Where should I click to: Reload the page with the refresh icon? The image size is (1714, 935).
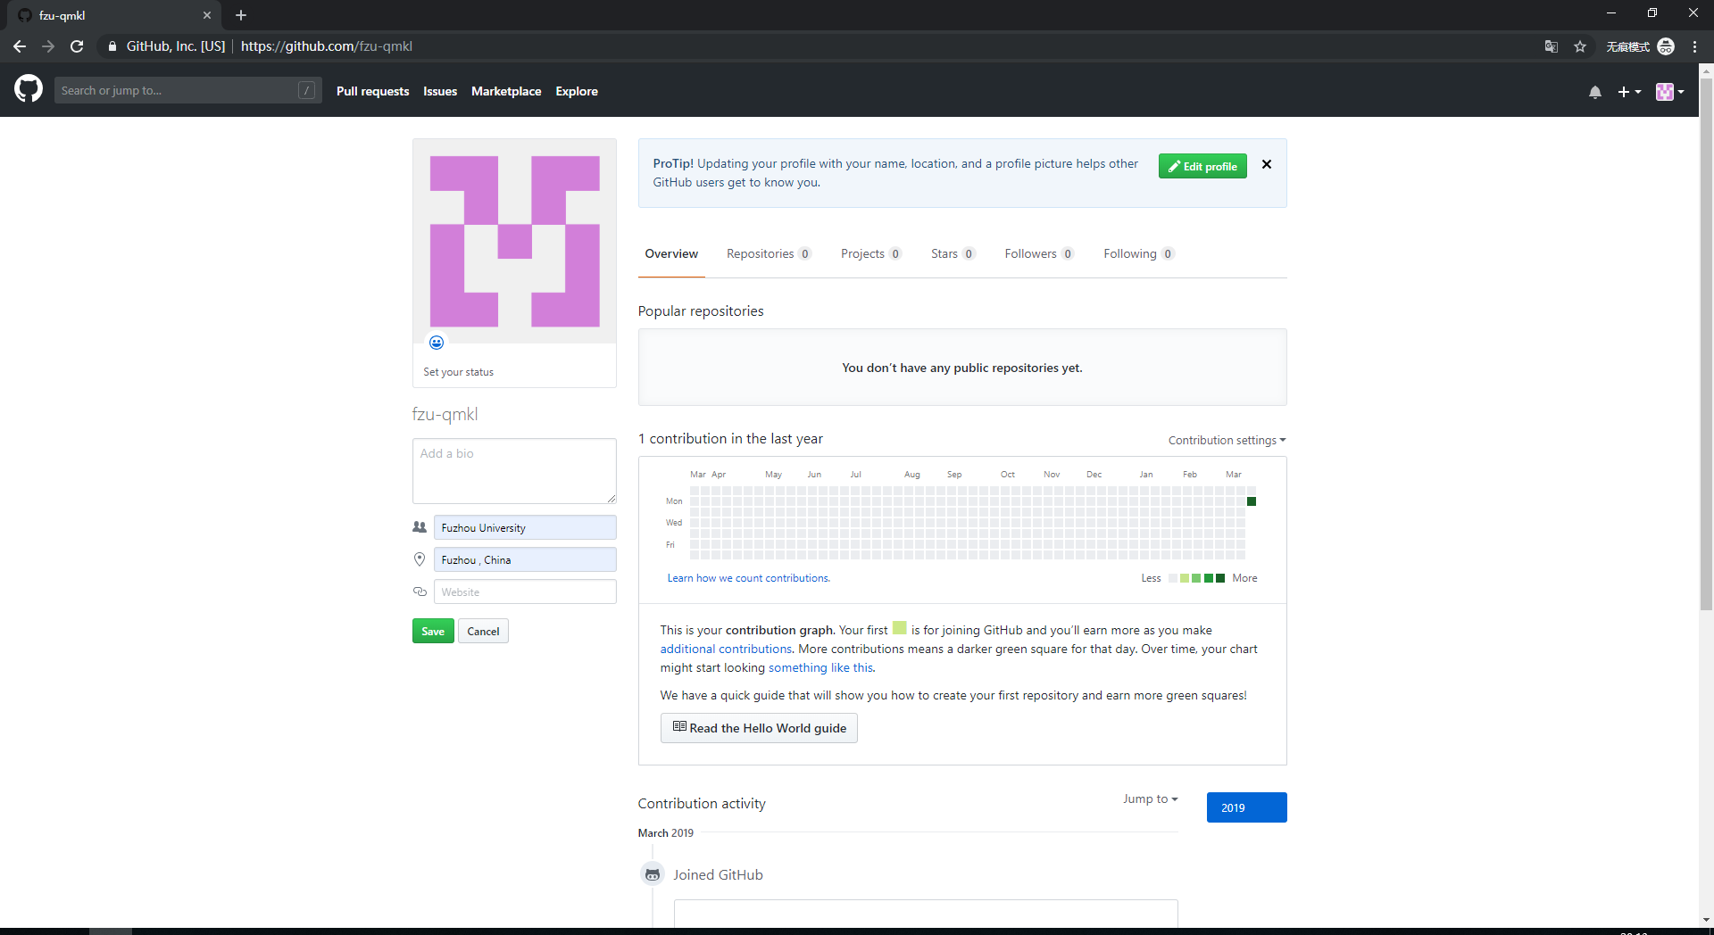click(77, 46)
